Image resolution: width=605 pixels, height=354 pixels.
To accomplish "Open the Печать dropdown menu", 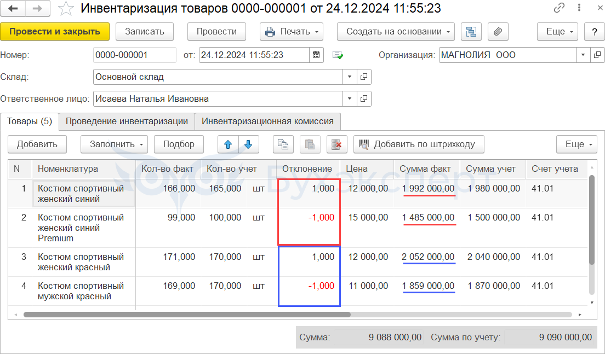I will [x=292, y=32].
